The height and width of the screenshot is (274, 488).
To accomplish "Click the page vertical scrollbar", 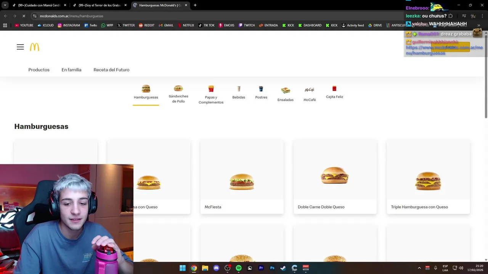I will pyautogui.click(x=486, y=76).
